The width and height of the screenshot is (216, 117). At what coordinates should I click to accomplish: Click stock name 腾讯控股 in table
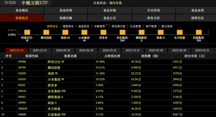tap(54, 68)
